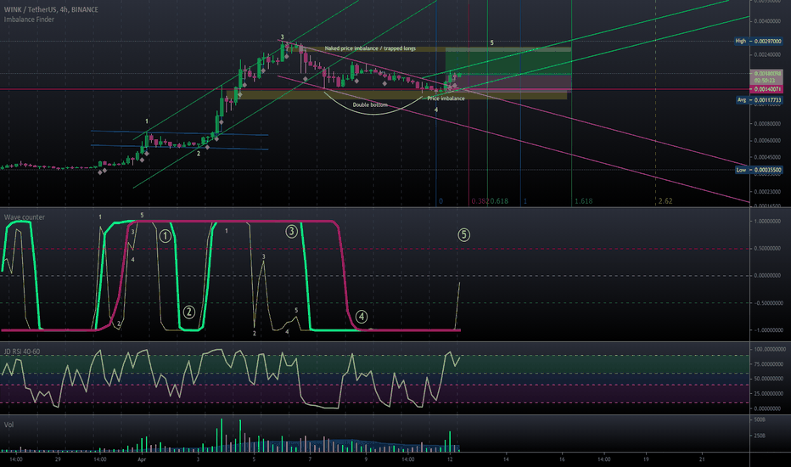Click the 0.00045000 price axis value
The width and height of the screenshot is (791, 467).
point(768,157)
